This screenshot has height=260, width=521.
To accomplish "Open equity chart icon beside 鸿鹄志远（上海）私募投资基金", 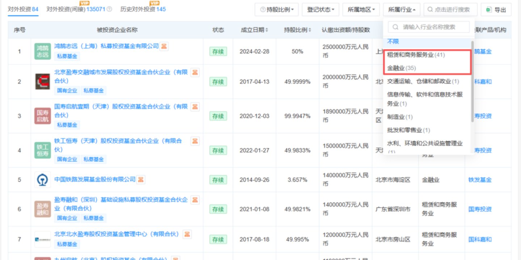I will tap(164, 46).
